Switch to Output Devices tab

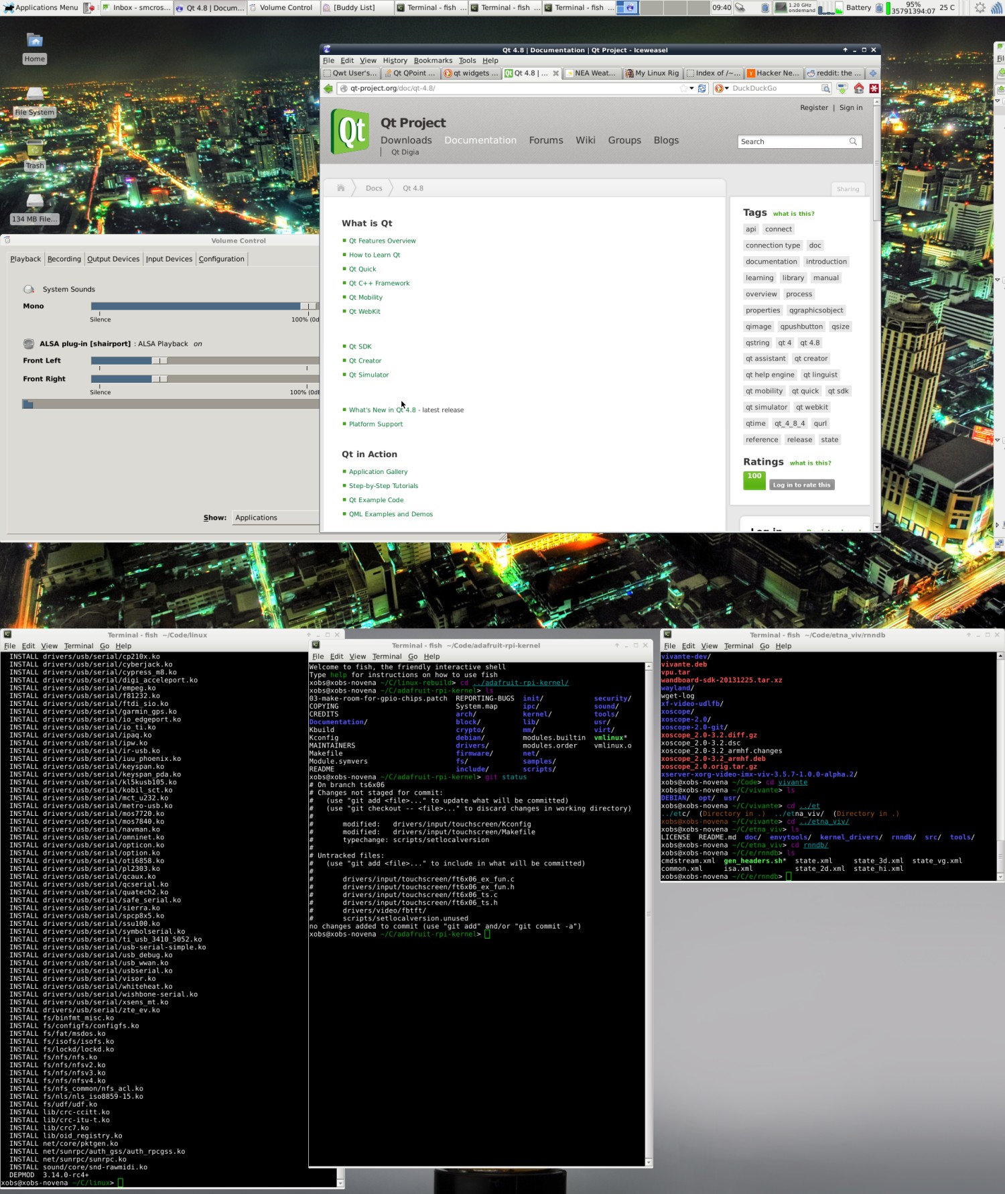(113, 259)
